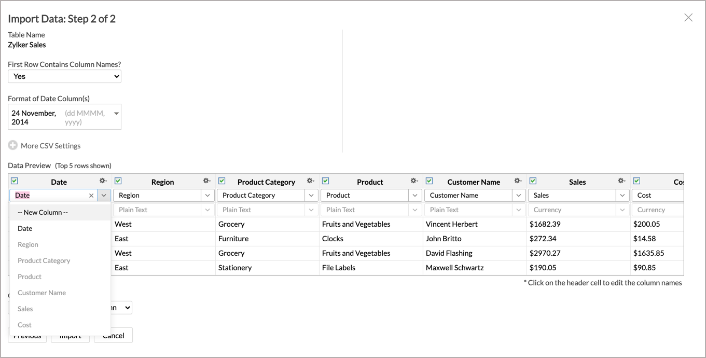Open First Row Contains Column Names dropdown
Image resolution: width=706 pixels, height=358 pixels.
pos(64,76)
